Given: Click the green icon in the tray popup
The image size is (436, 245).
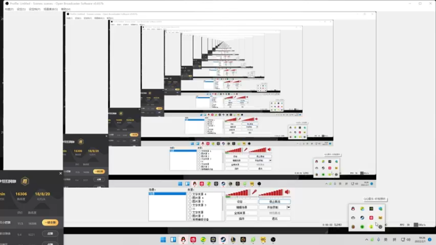Looking at the screenshot, I should click(x=362, y=227).
